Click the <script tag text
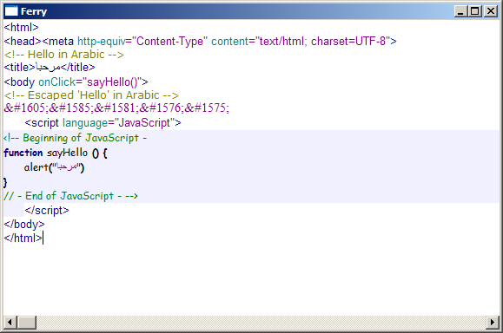The image size is (503, 333). click(42, 123)
